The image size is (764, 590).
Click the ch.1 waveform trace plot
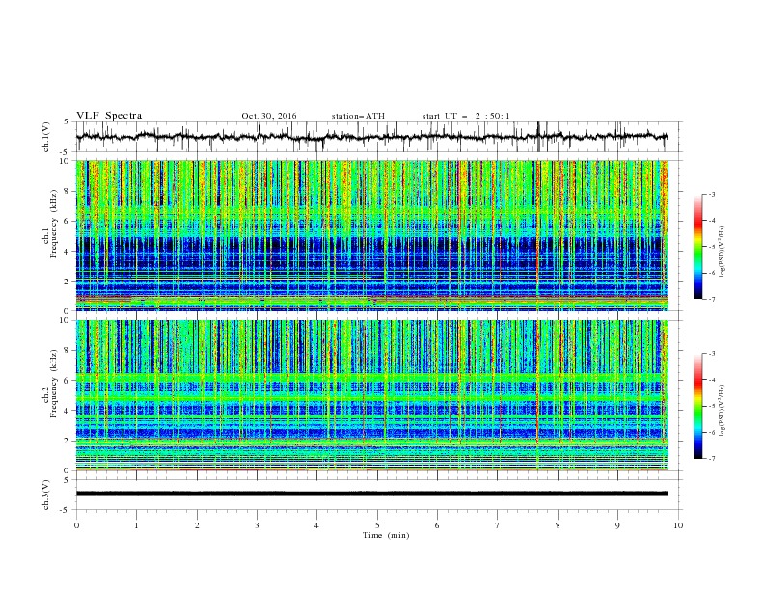click(x=371, y=137)
